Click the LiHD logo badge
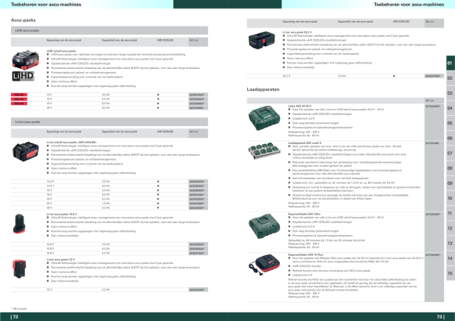 pyautogui.click(x=24, y=76)
